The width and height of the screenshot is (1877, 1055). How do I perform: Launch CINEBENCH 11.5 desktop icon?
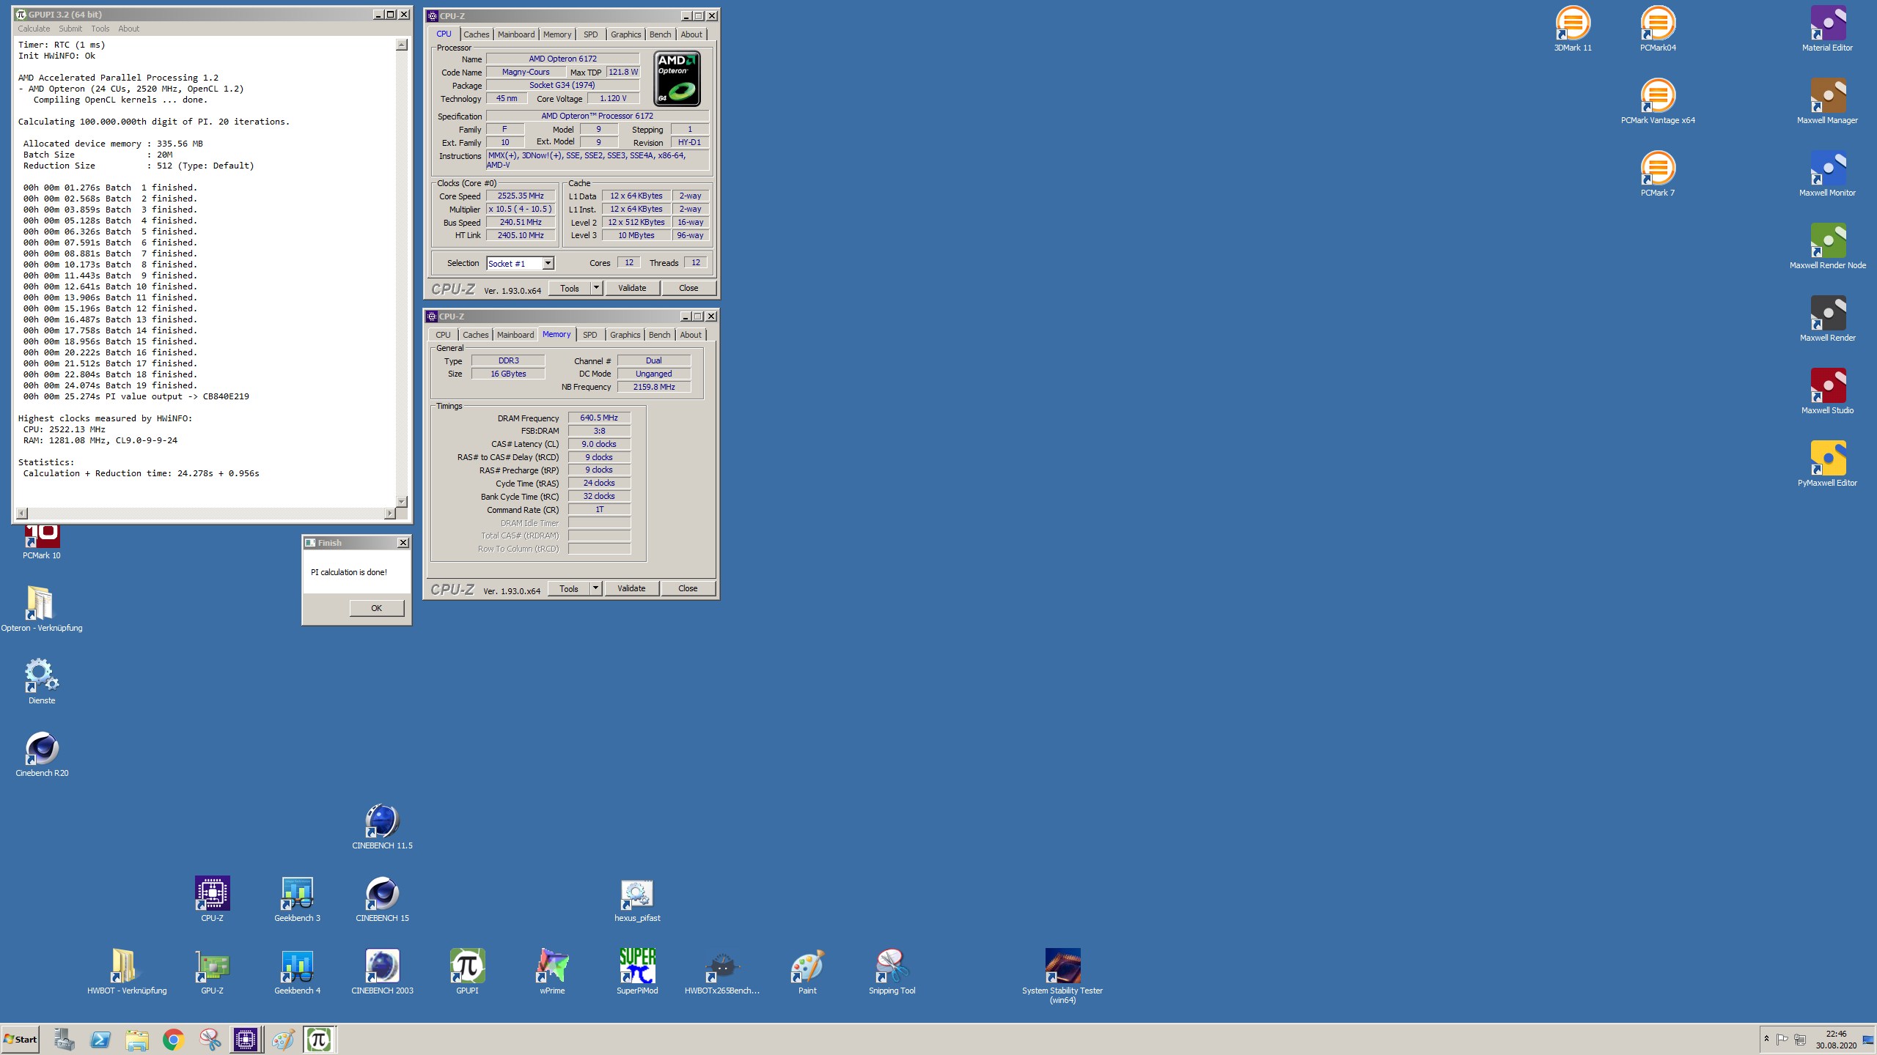pos(382,826)
